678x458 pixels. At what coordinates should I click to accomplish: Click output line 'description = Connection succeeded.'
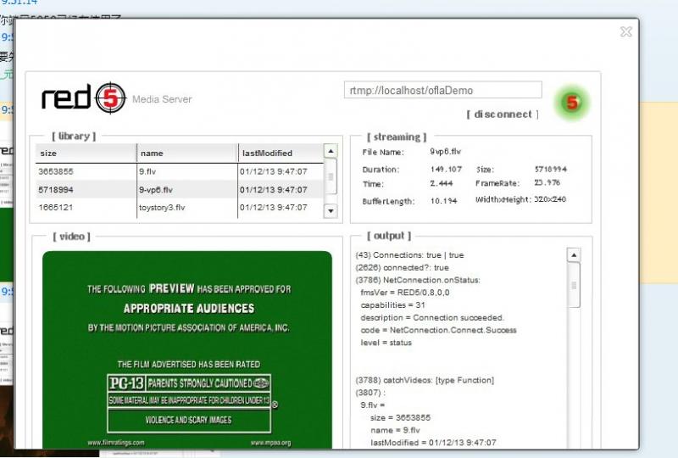[x=432, y=318]
